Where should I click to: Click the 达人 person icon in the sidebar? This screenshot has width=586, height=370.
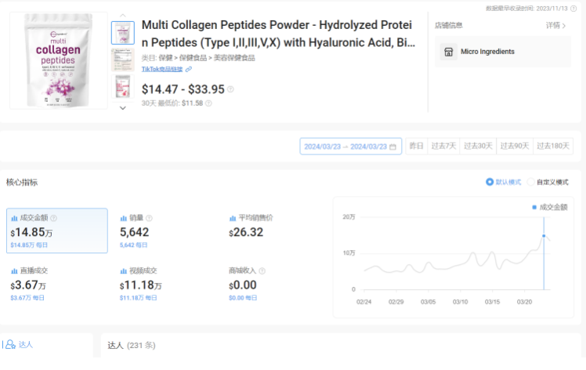(x=11, y=344)
